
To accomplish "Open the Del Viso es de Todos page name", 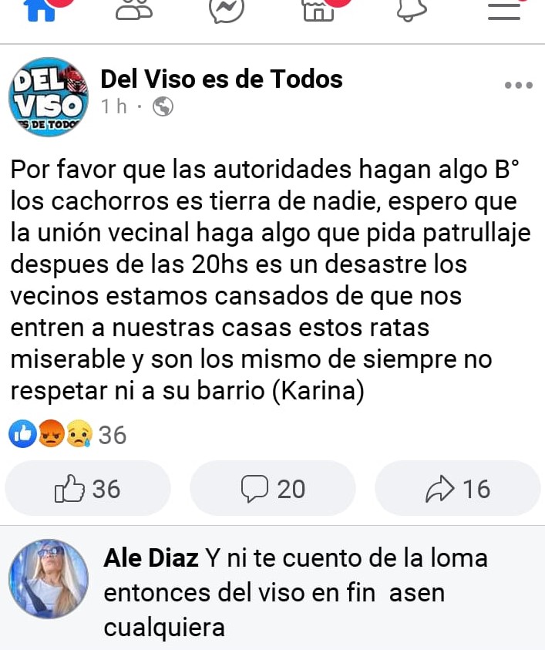I will [x=221, y=79].
